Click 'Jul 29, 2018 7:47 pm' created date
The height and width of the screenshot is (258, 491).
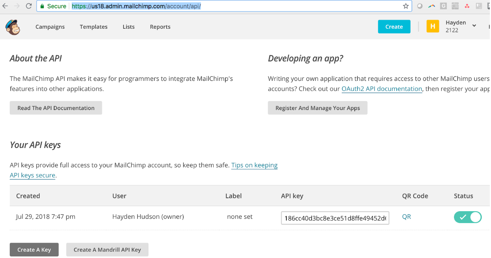pos(46,216)
